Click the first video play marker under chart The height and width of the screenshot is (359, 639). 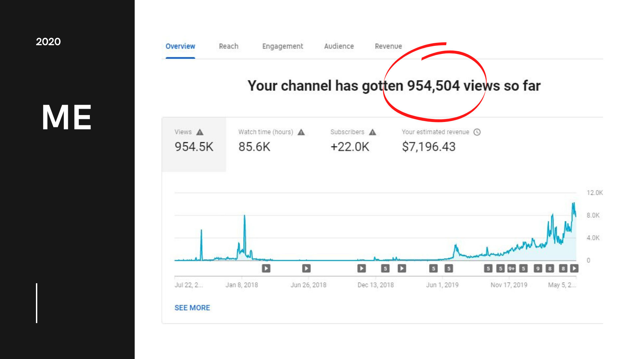click(x=266, y=268)
